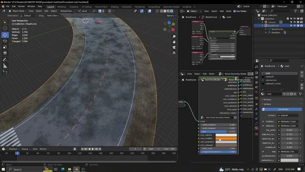
Task: Open outliner filter funnel icon
Action: click(x=295, y=11)
